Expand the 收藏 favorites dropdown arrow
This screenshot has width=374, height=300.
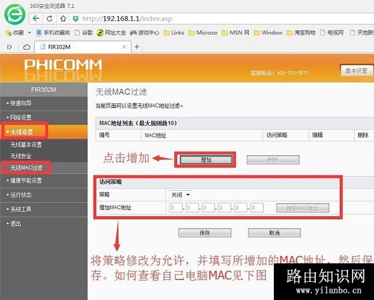click(x=29, y=33)
